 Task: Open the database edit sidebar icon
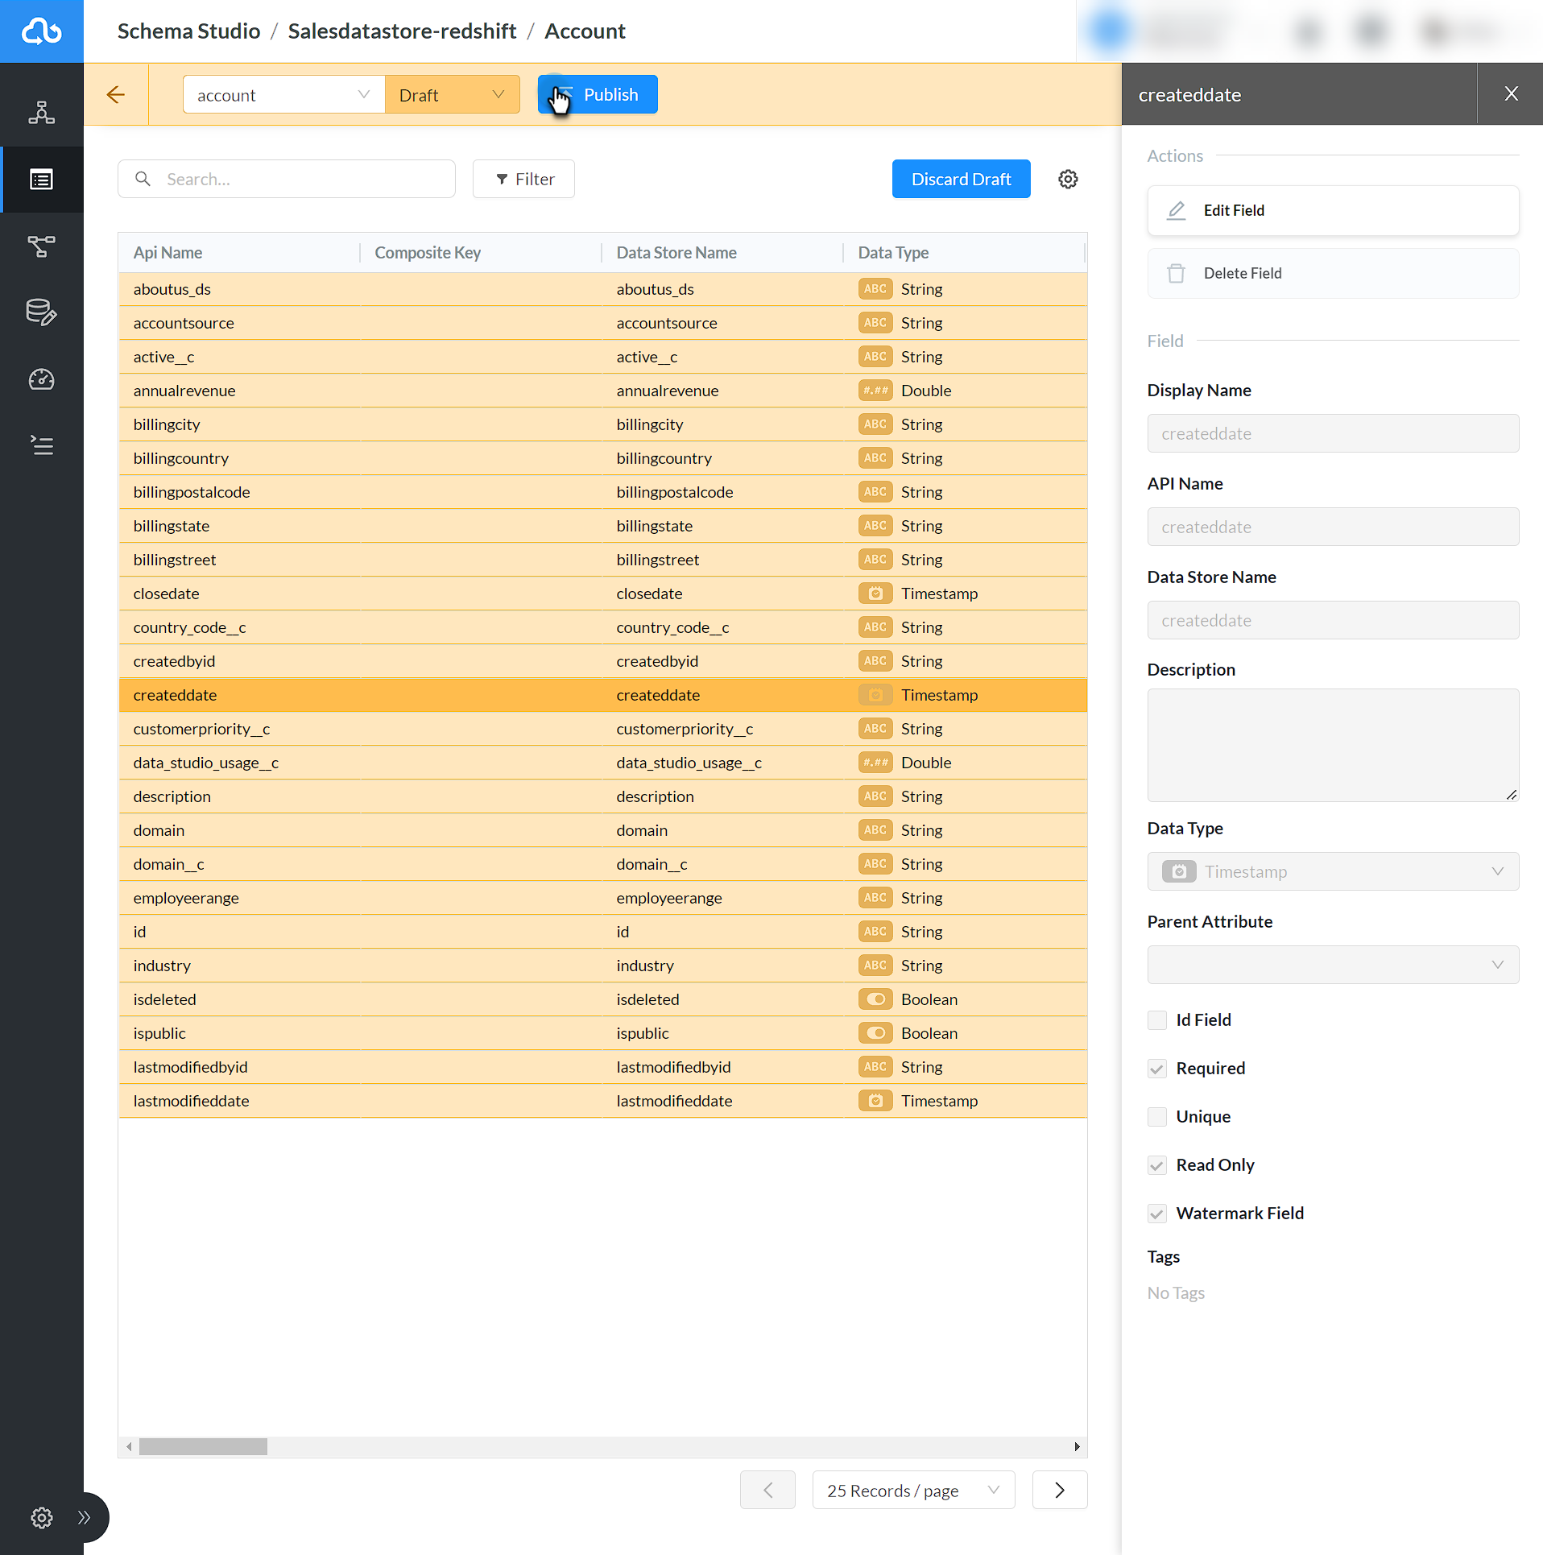point(41,312)
